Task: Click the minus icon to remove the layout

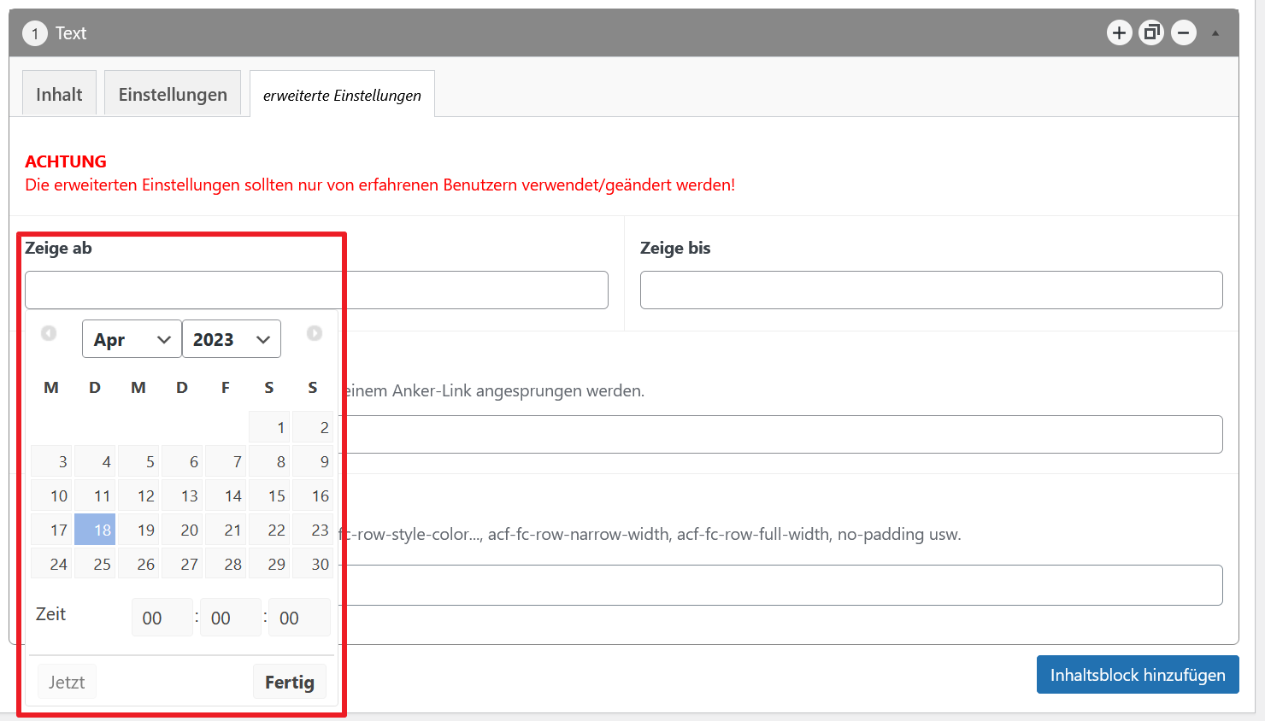Action: click(1184, 33)
